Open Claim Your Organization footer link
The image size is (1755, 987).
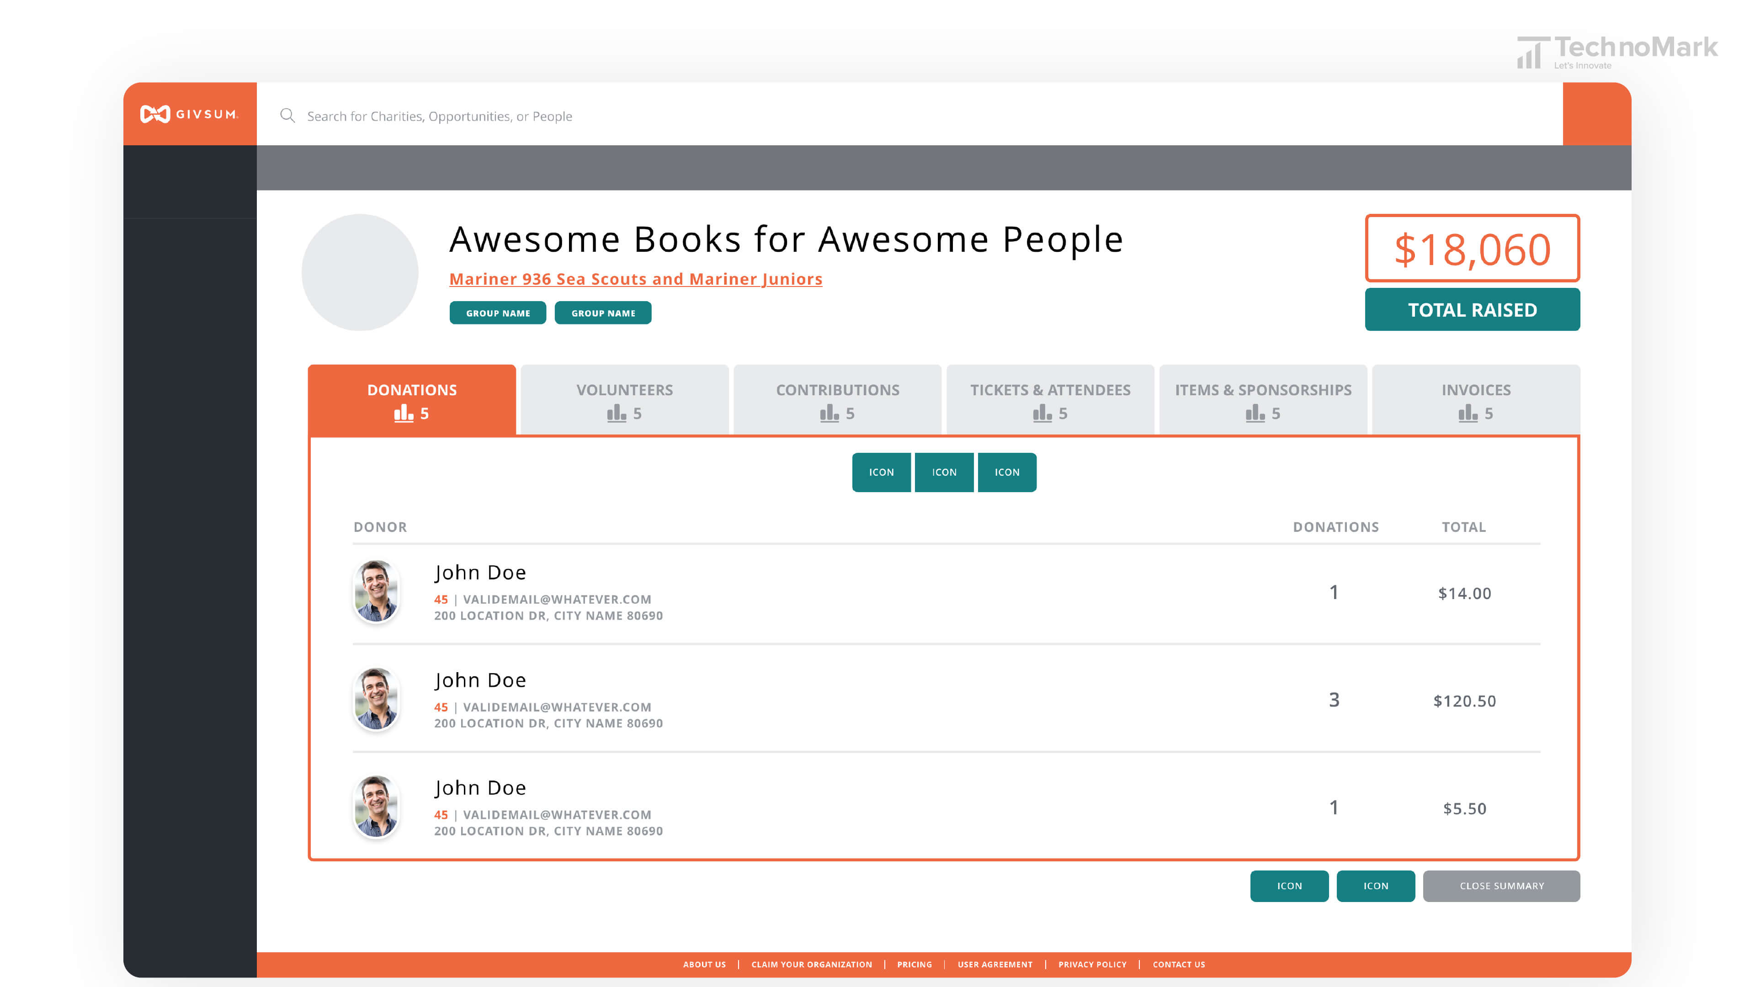point(811,965)
